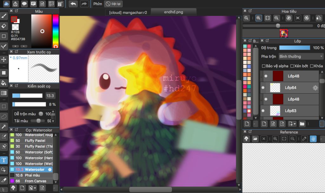Select the rectangle shape tool
The height and width of the screenshot is (193, 325).
pos(4,36)
